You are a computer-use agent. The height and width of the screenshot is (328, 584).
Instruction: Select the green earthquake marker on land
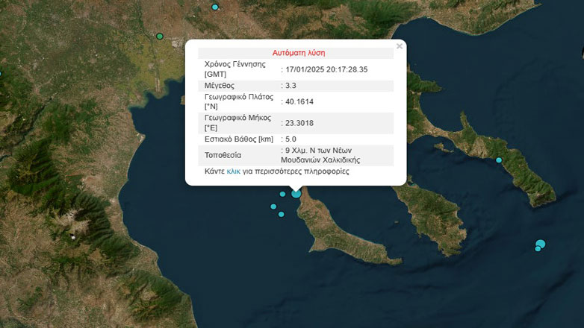pyautogui.click(x=160, y=36)
